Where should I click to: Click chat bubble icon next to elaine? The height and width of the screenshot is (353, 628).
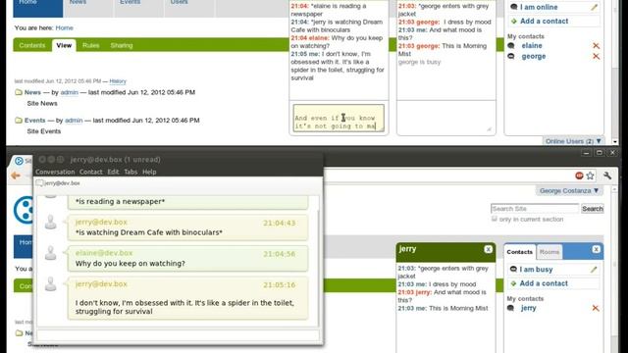click(511, 46)
